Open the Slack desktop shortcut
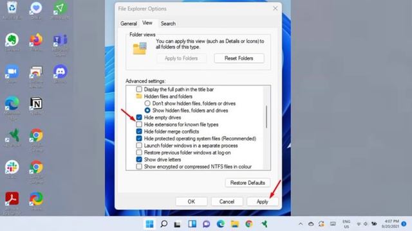Image resolution: width=412 pixels, height=231 pixels. pos(12,167)
